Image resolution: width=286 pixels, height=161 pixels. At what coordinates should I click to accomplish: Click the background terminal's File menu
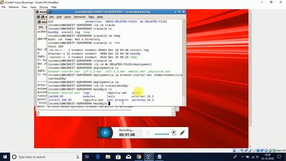pos(41,27)
